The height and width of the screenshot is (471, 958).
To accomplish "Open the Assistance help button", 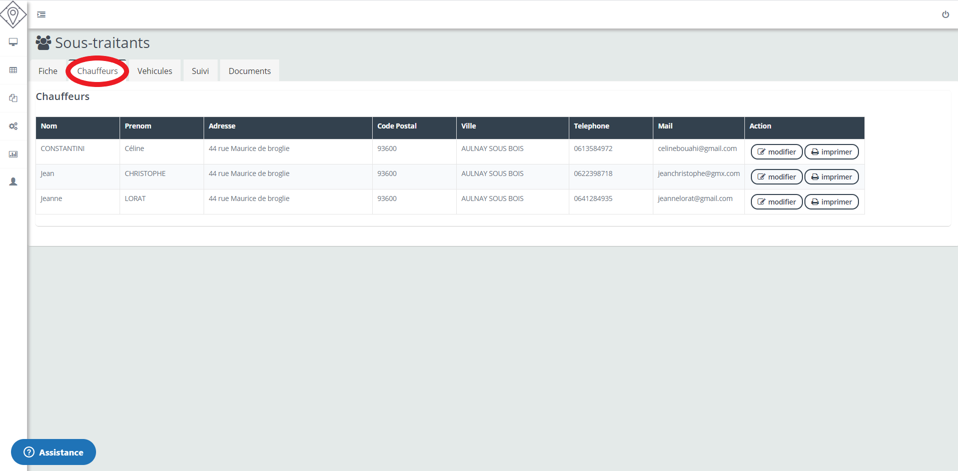I will pyautogui.click(x=54, y=452).
